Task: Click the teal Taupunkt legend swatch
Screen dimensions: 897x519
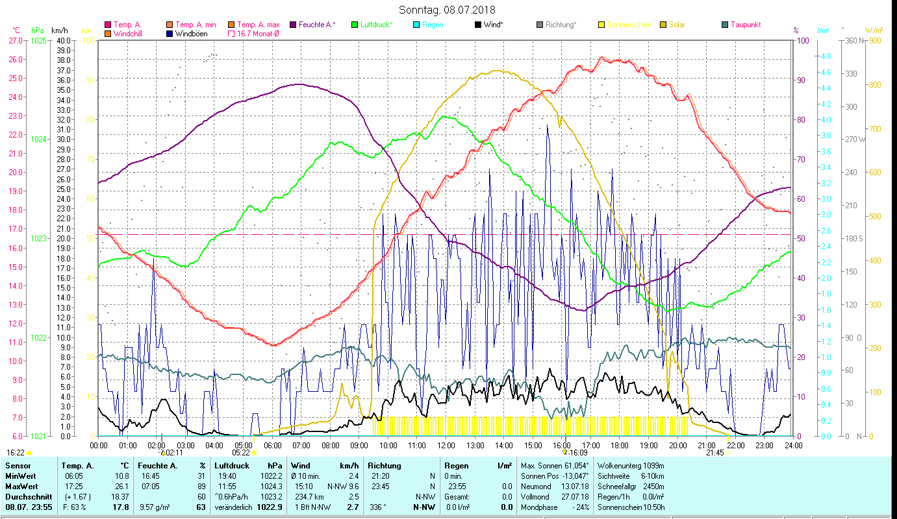Action: pos(725,25)
